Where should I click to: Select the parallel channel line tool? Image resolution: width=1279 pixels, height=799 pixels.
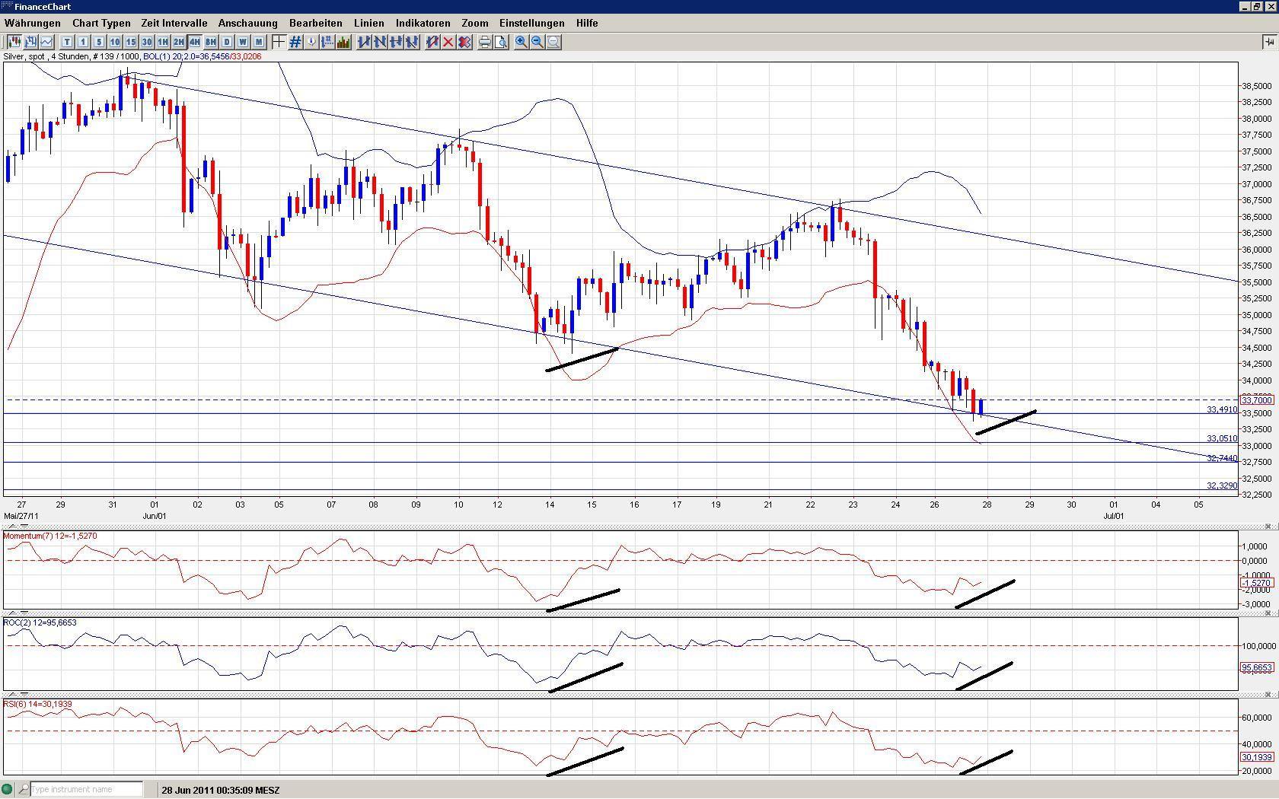pos(412,42)
